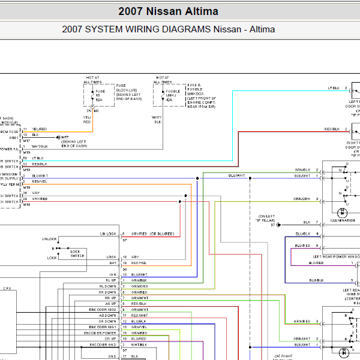Select the "GRN/YEL" label at pin 13
The image size is (360, 360).
139,327
